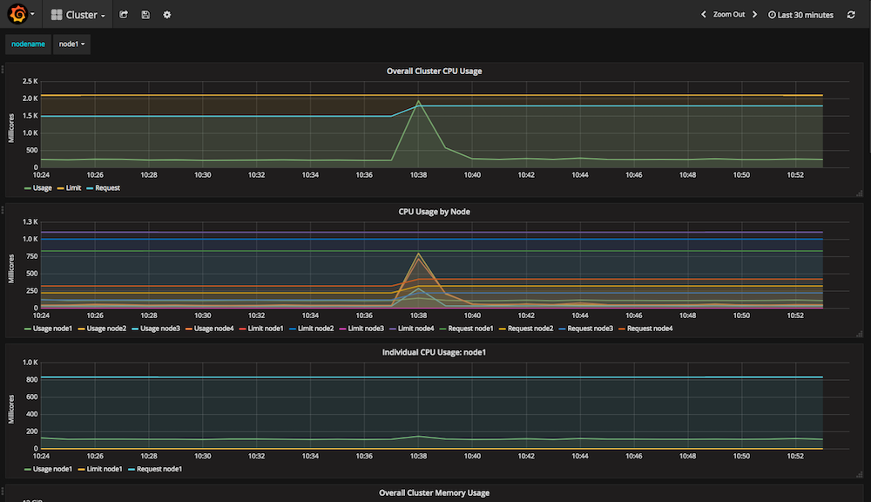Click the Overall Cluster Memory Usage title
The height and width of the screenshot is (502, 871).
(434, 492)
